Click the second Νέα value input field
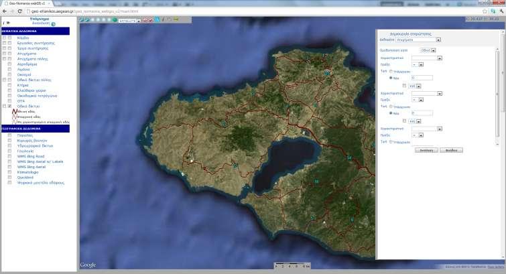Screen dimensions: 506x274 coord(422,113)
